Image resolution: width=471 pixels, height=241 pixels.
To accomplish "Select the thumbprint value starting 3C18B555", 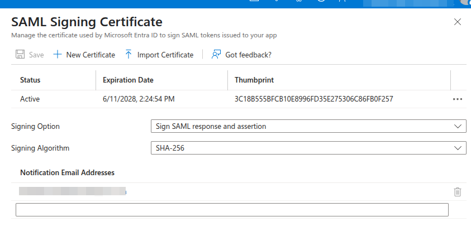I will coord(313,99).
